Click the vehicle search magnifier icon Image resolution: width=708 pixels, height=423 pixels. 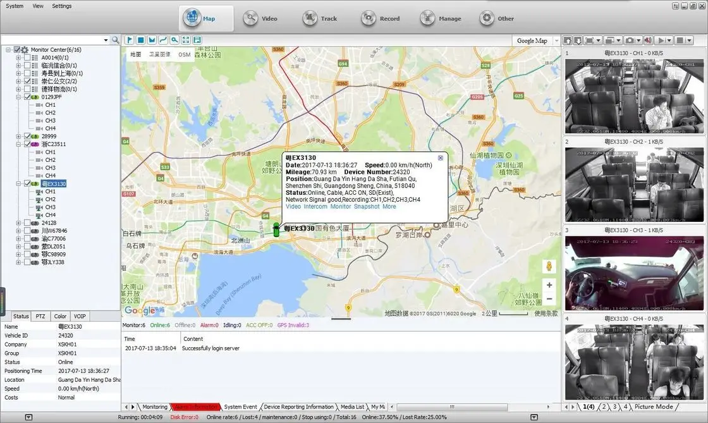(116, 40)
